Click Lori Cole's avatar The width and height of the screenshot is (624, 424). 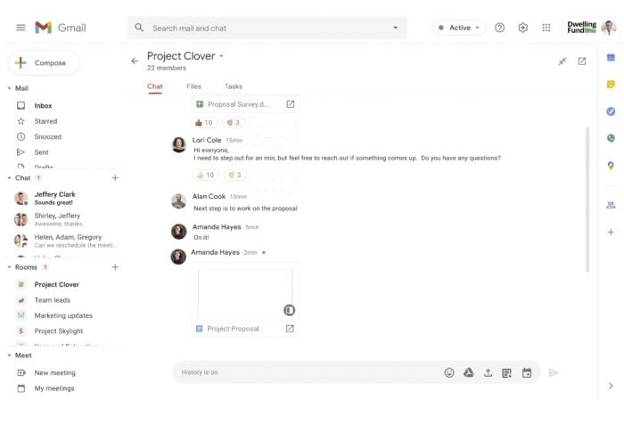click(x=178, y=145)
